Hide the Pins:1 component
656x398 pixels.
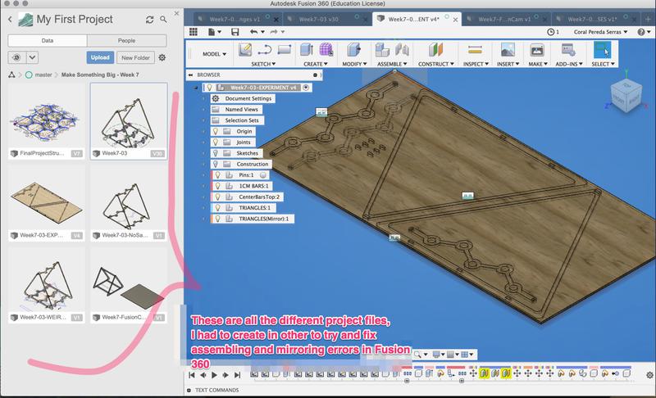point(217,175)
